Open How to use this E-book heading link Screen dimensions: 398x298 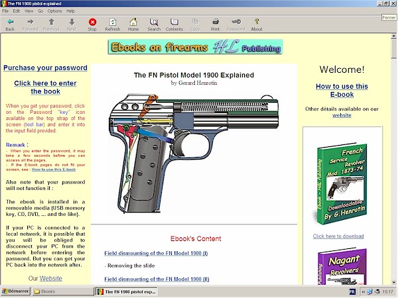pos(342,90)
